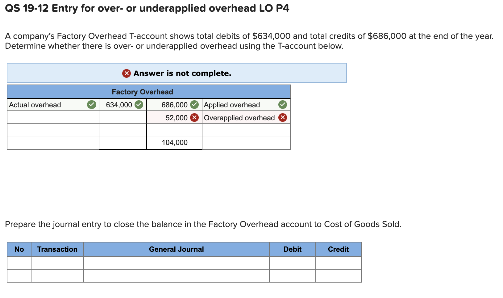
Task: Click the No column header
Action: (x=19, y=249)
